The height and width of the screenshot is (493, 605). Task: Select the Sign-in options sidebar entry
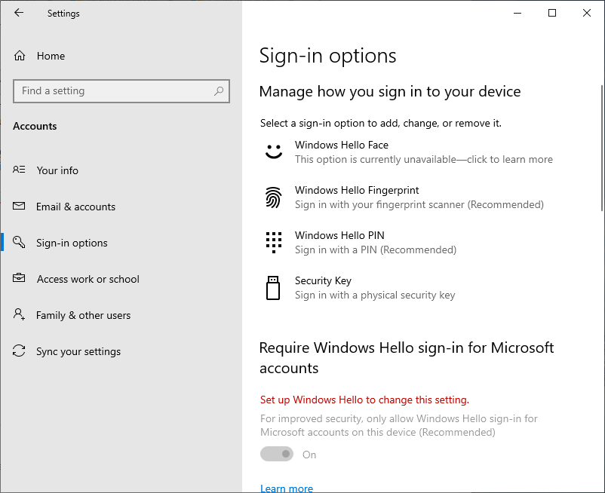point(72,243)
